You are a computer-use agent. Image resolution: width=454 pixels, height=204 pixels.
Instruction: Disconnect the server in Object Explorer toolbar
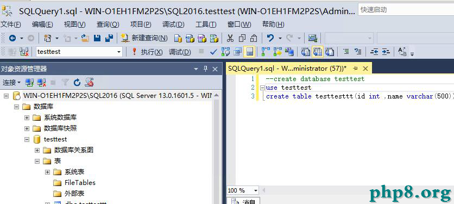[42, 83]
